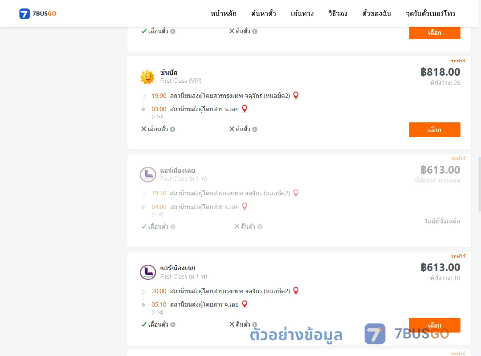The image size is (481, 356).
Task: Click the 03:00 arrival time
Action: tap(159, 109)
